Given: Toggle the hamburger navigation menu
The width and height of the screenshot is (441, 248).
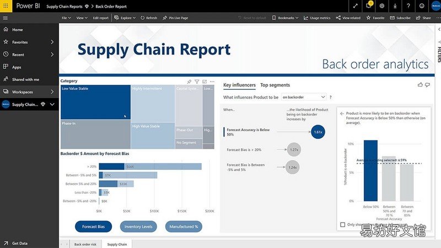Looking at the screenshot, I should point(6,18).
